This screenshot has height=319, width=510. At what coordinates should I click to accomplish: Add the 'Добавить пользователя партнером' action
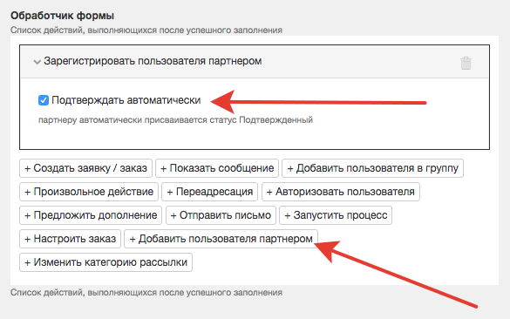(x=221, y=239)
